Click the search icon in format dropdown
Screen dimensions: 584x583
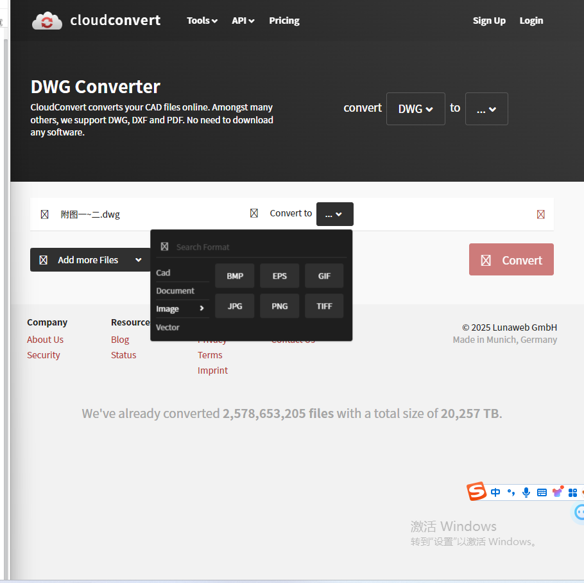(x=165, y=247)
